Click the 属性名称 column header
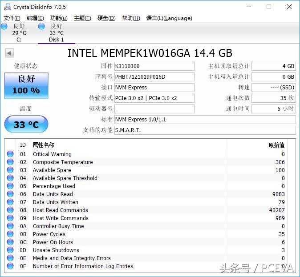 coord(44,145)
